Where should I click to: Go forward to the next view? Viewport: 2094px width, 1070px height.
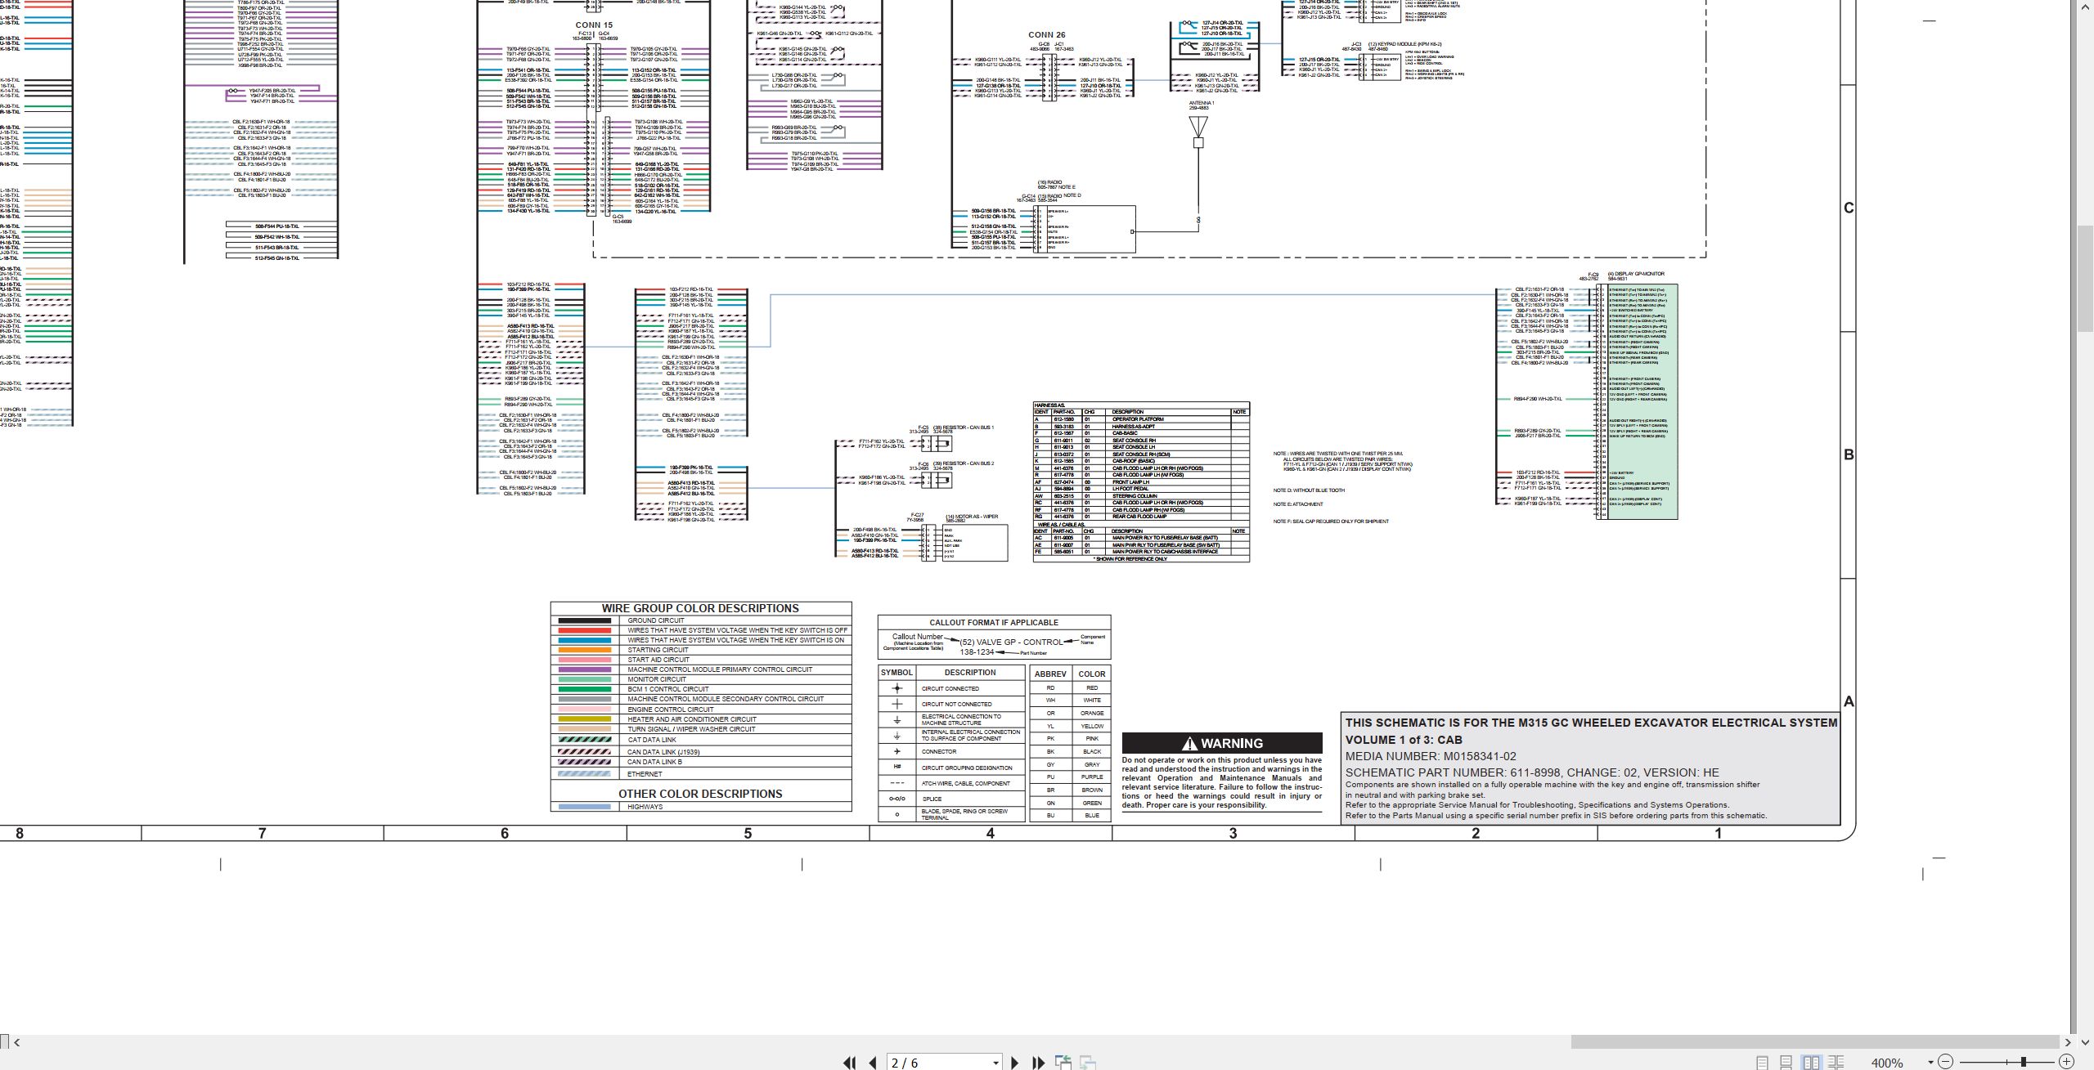click(x=1088, y=1063)
